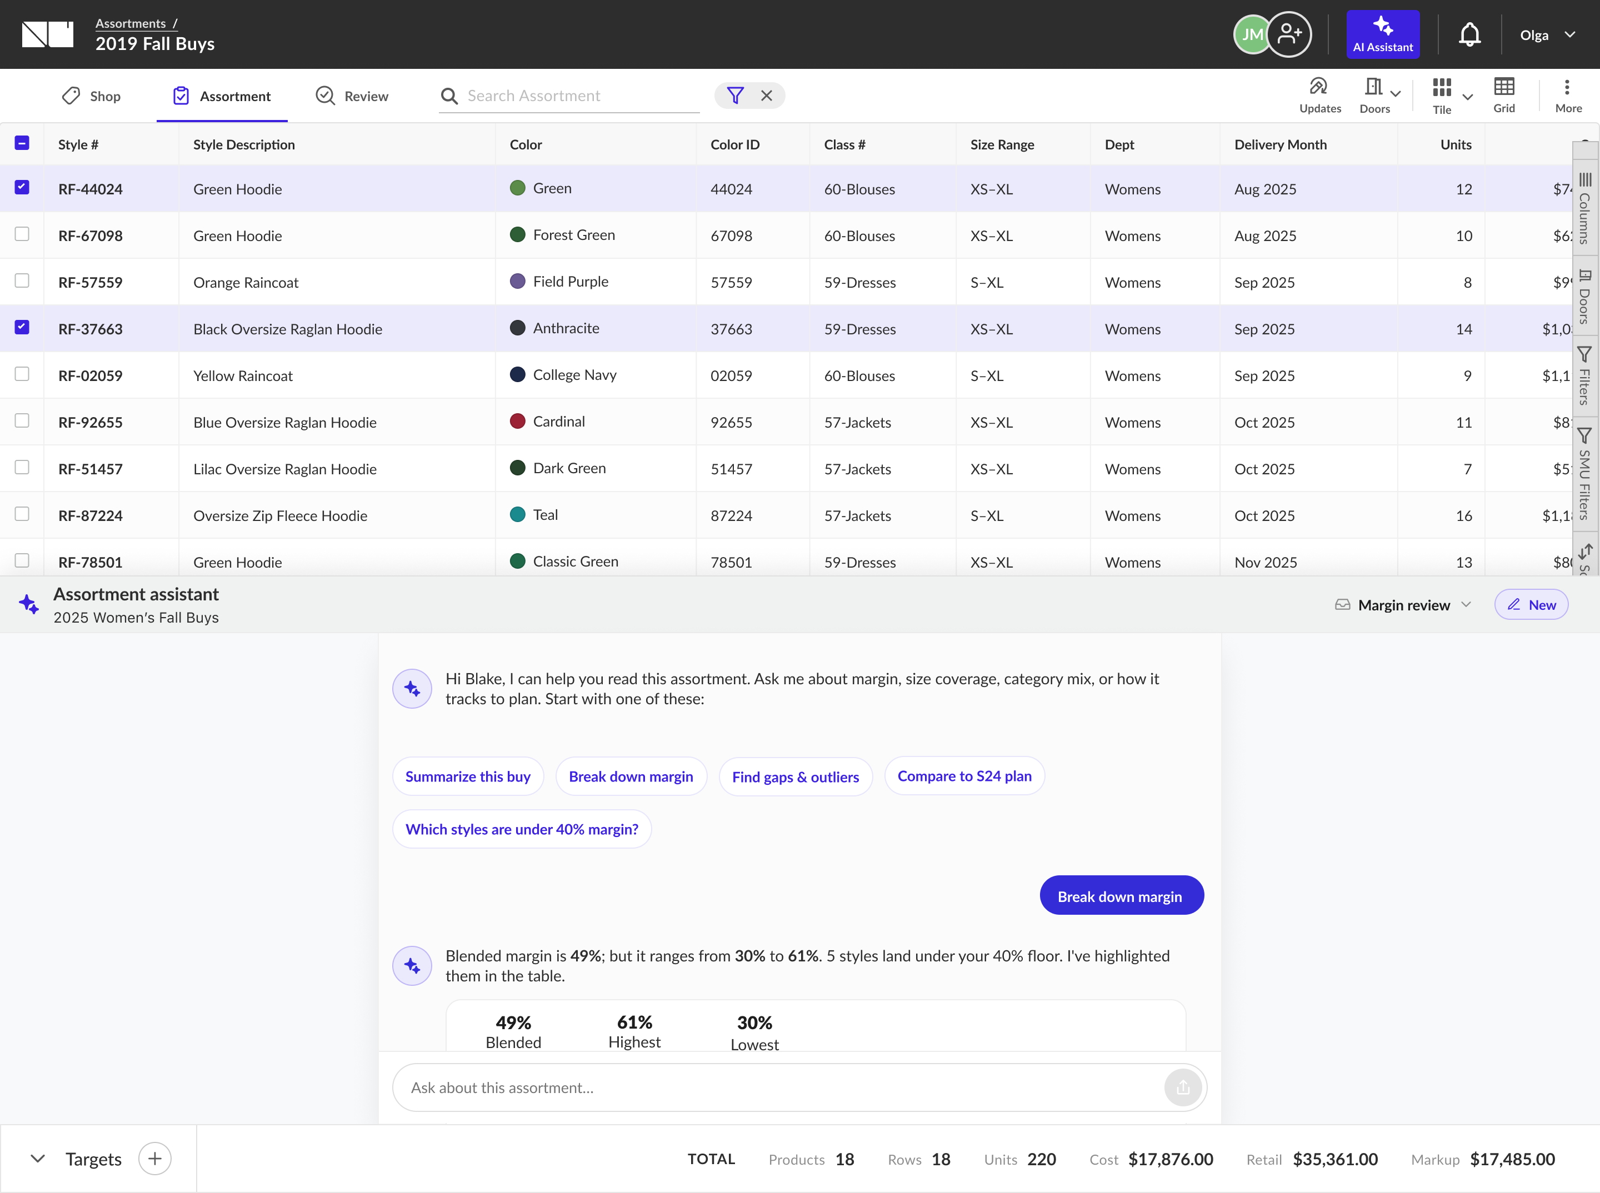Click the Review magnifier-check icon
The width and height of the screenshot is (1600, 1193).
[x=325, y=96]
